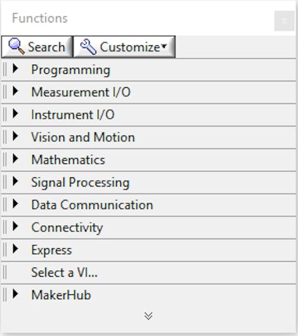This screenshot has width=298, height=336.
Task: Click the Mathematics row label
Action: [x=68, y=160]
